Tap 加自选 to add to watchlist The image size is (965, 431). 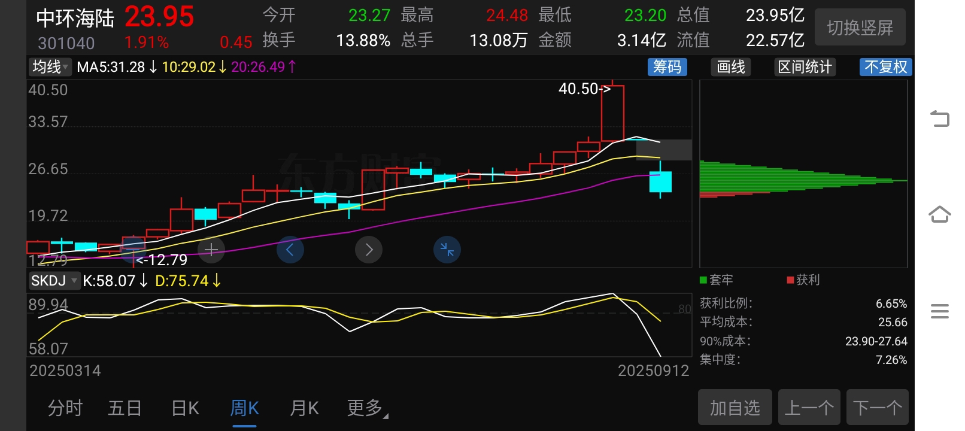(735, 408)
